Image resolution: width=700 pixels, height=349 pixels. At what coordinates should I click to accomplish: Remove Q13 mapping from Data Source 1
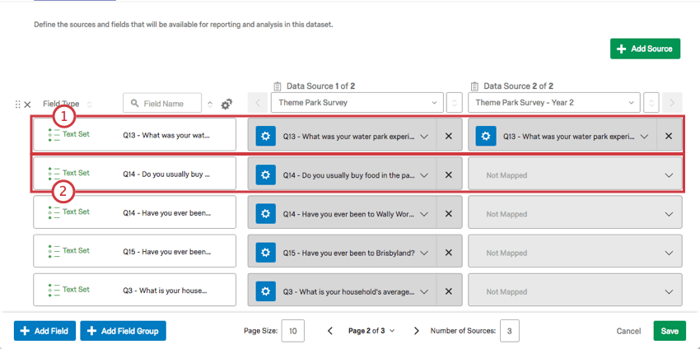coord(448,136)
